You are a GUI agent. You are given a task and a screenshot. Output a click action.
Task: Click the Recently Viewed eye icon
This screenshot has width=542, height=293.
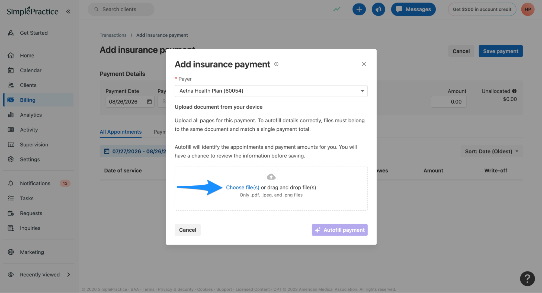tap(11, 275)
